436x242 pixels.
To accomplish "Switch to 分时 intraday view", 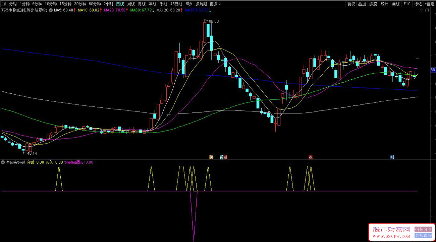I will coord(13,4).
